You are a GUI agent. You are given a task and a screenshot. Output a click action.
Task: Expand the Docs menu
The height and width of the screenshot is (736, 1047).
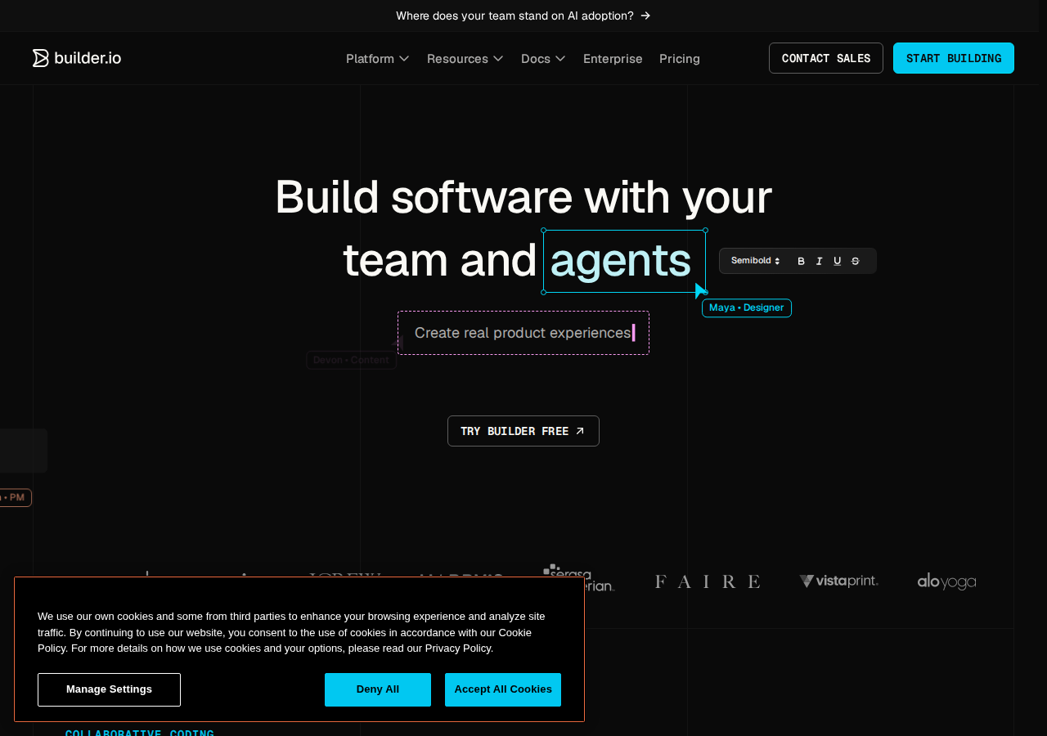(544, 59)
